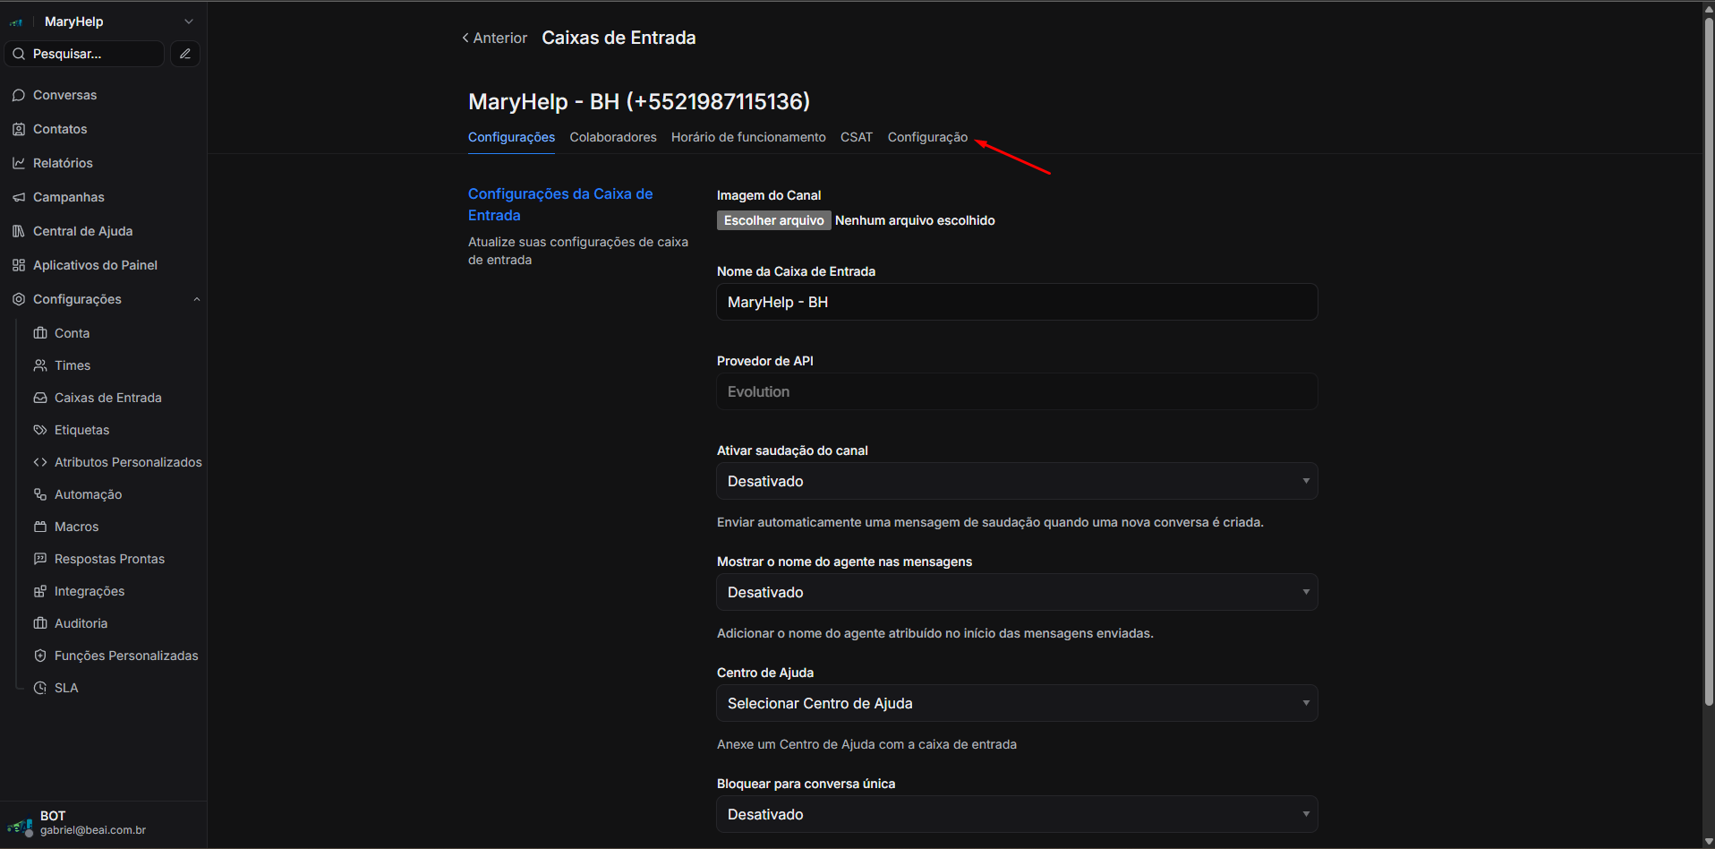Open Bloquear para conversa única dropdown
Screen dimensions: 1715x849
click(x=1016, y=814)
